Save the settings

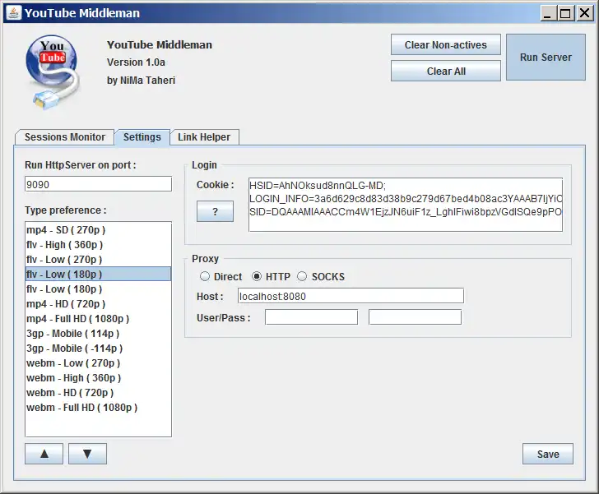pyautogui.click(x=548, y=454)
